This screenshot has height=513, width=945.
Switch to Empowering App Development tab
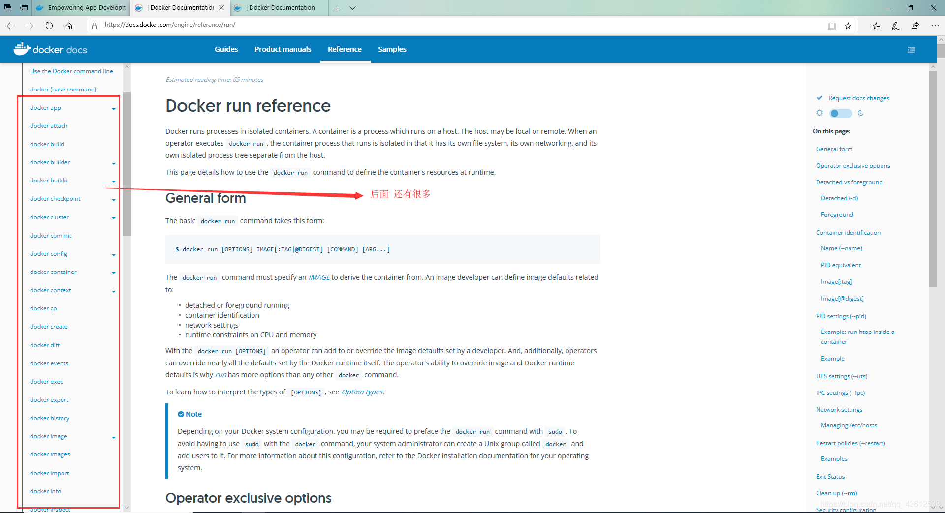coord(81,8)
